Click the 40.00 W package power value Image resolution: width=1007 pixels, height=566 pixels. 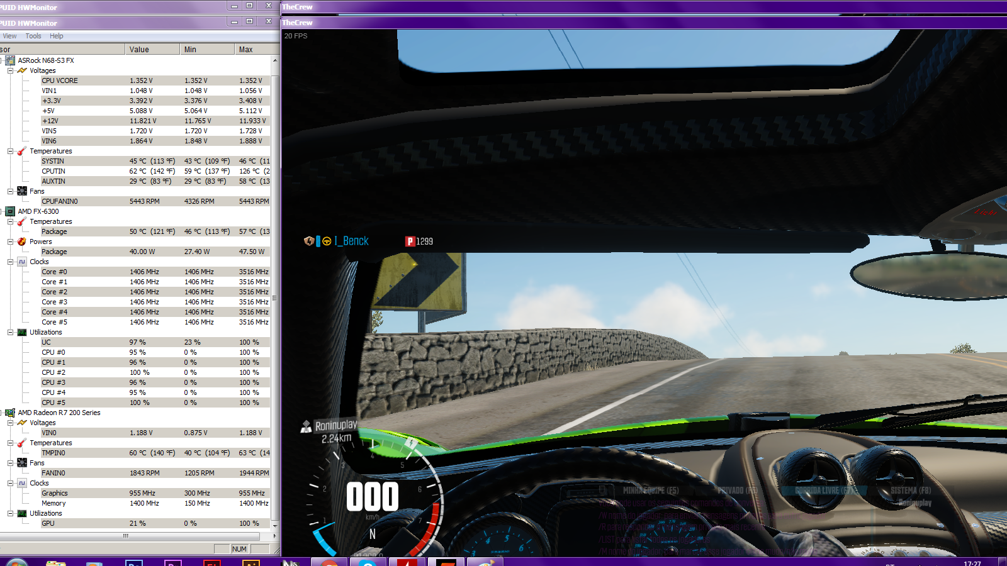click(x=142, y=252)
